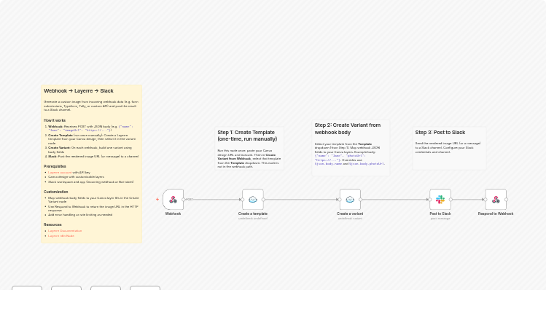The width and height of the screenshot is (546, 328).
Task: Click the Post to Slack output connector
Action: [x=451, y=200]
